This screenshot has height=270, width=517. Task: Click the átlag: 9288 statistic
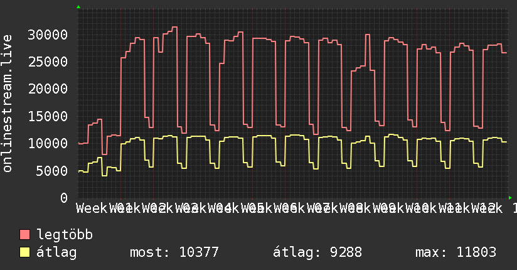click(x=317, y=252)
